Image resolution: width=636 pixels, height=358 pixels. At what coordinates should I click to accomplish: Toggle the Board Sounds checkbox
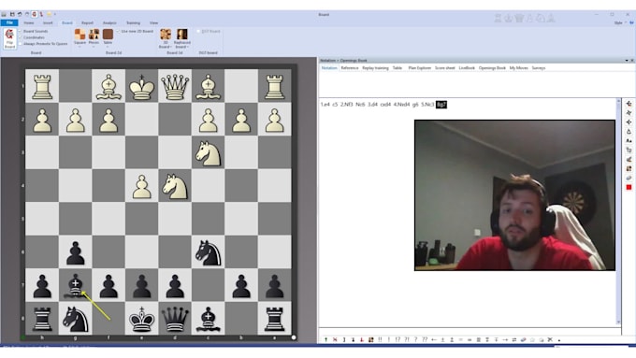coord(21,31)
